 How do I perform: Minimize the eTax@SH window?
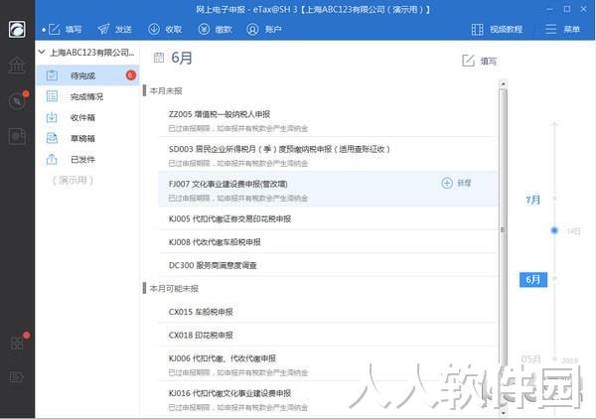(549, 9)
